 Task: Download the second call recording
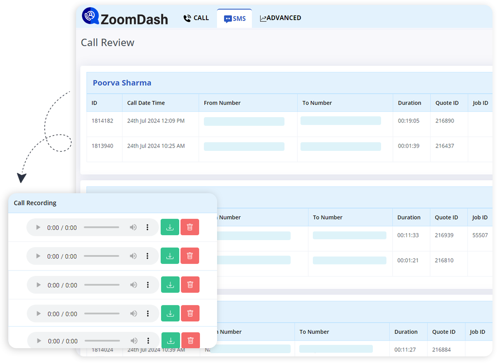coord(170,256)
